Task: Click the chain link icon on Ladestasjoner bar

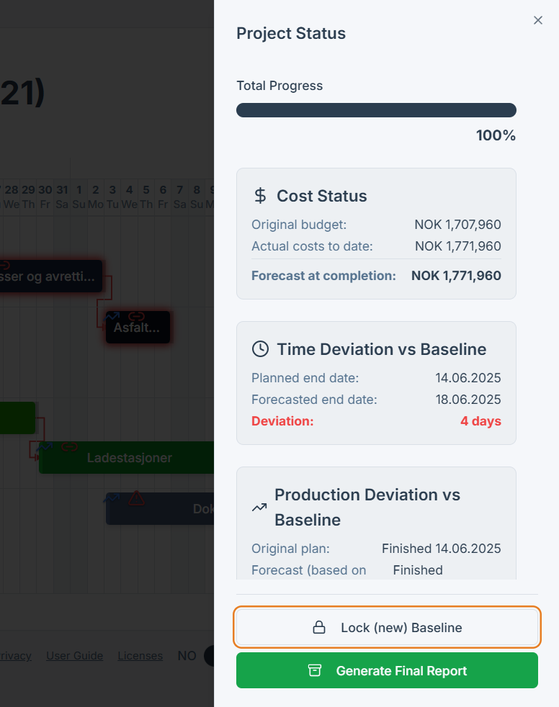Action: coord(68,448)
